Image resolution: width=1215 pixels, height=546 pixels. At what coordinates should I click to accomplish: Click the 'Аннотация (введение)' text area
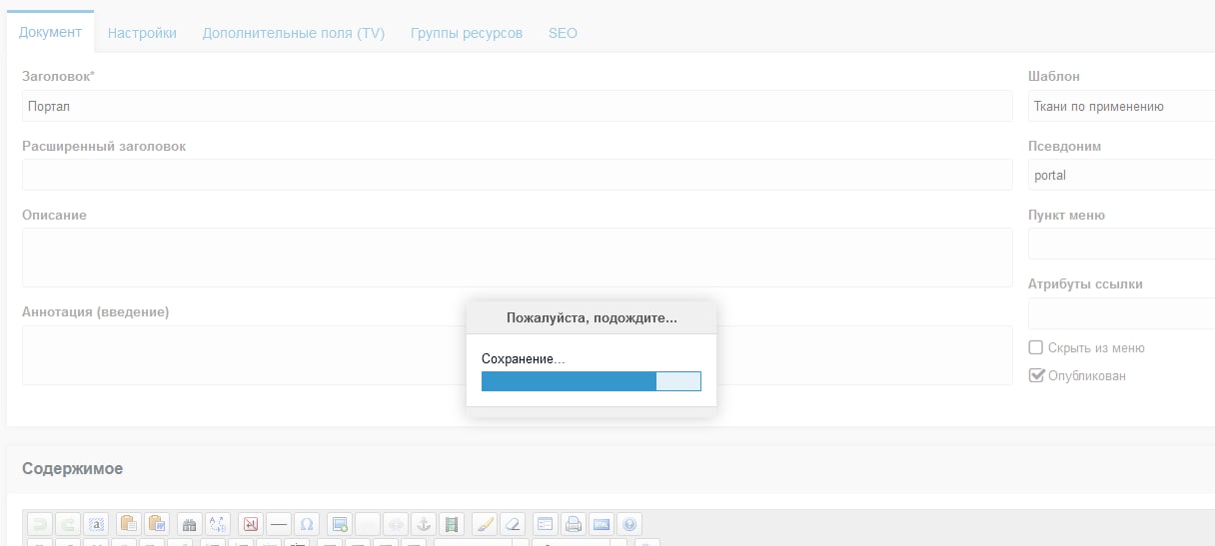518,354
